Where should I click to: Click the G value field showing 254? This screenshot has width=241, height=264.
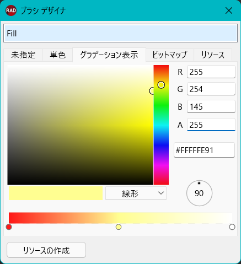click(x=211, y=89)
